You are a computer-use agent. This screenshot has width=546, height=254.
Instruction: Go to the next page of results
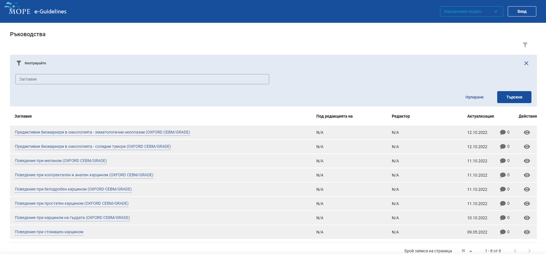tap(529, 251)
